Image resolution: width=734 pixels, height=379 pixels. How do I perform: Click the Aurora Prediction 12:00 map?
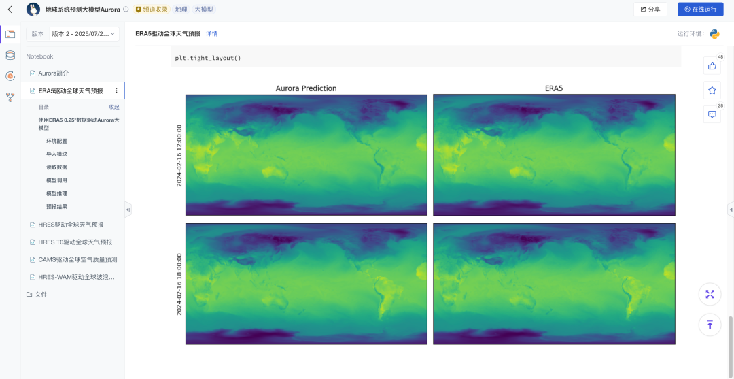pos(306,155)
